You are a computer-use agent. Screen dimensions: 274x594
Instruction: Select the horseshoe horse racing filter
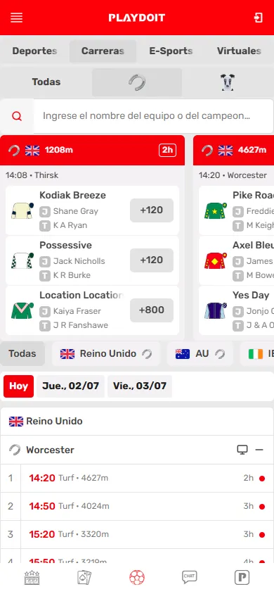coord(137,82)
